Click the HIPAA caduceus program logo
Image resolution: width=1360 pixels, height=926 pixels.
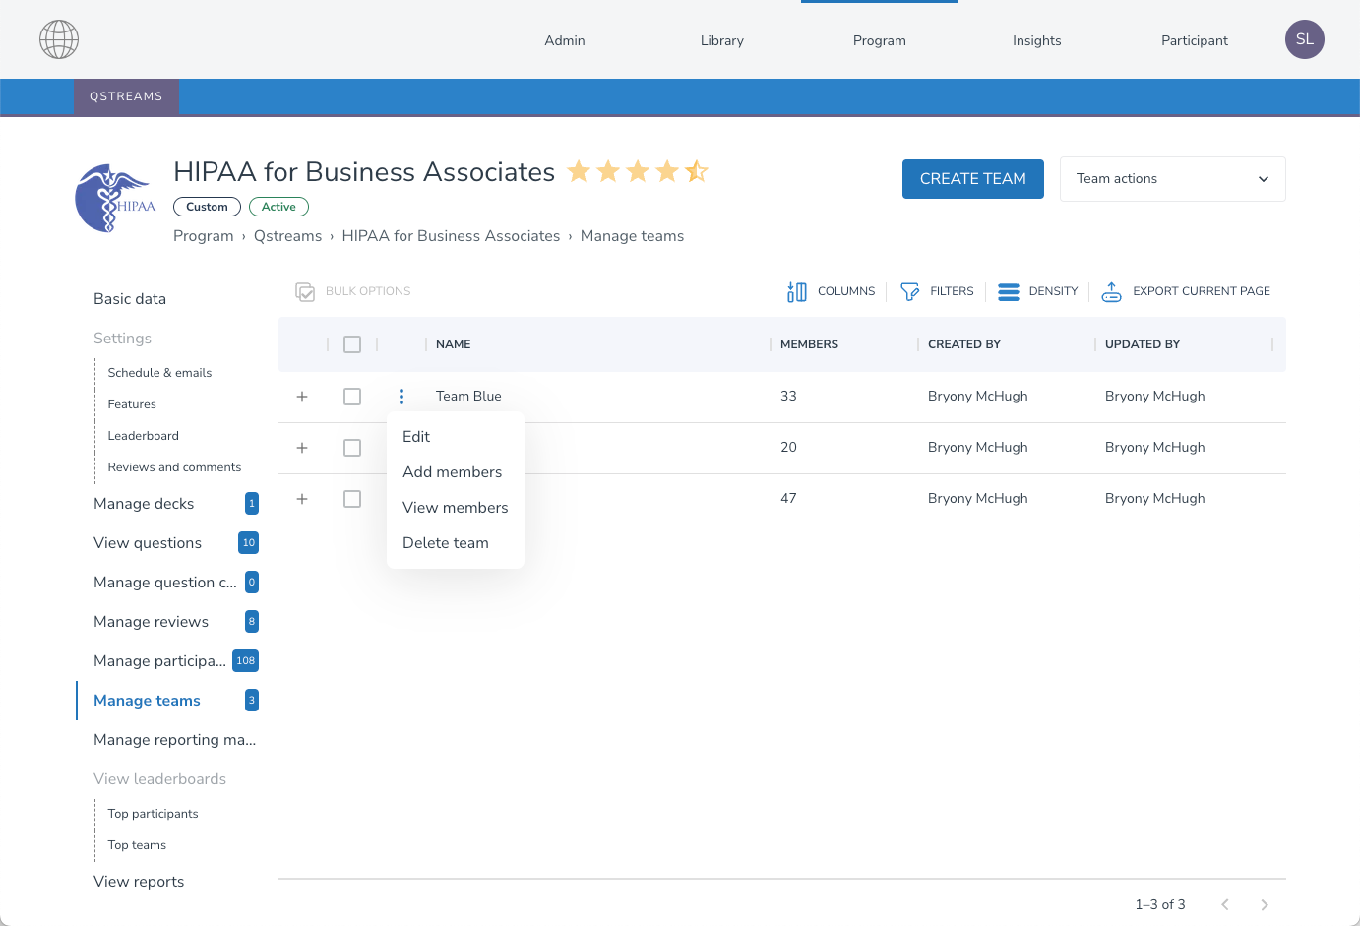115,198
